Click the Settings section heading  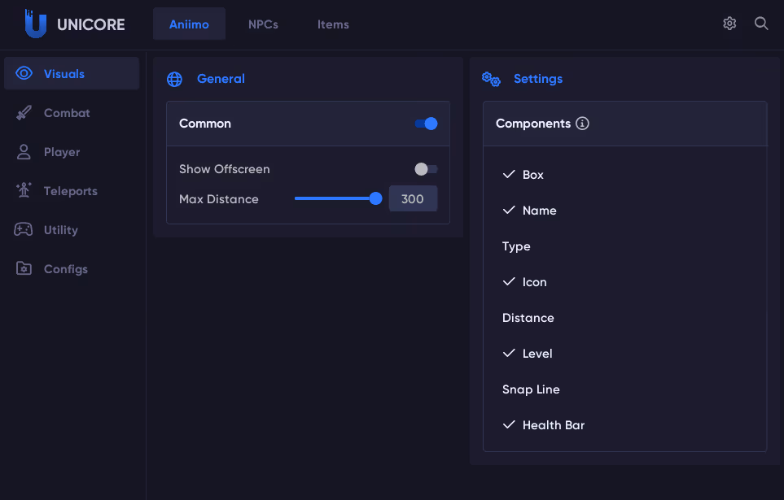pyautogui.click(x=538, y=78)
